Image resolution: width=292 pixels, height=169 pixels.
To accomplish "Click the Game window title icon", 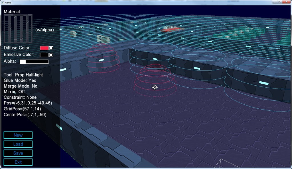I will click(x=3, y=3).
